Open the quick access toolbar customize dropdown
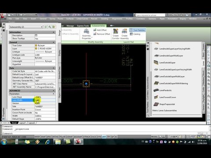Image resolution: width=211 pixels, height=158 pixels. (x=36, y=15)
